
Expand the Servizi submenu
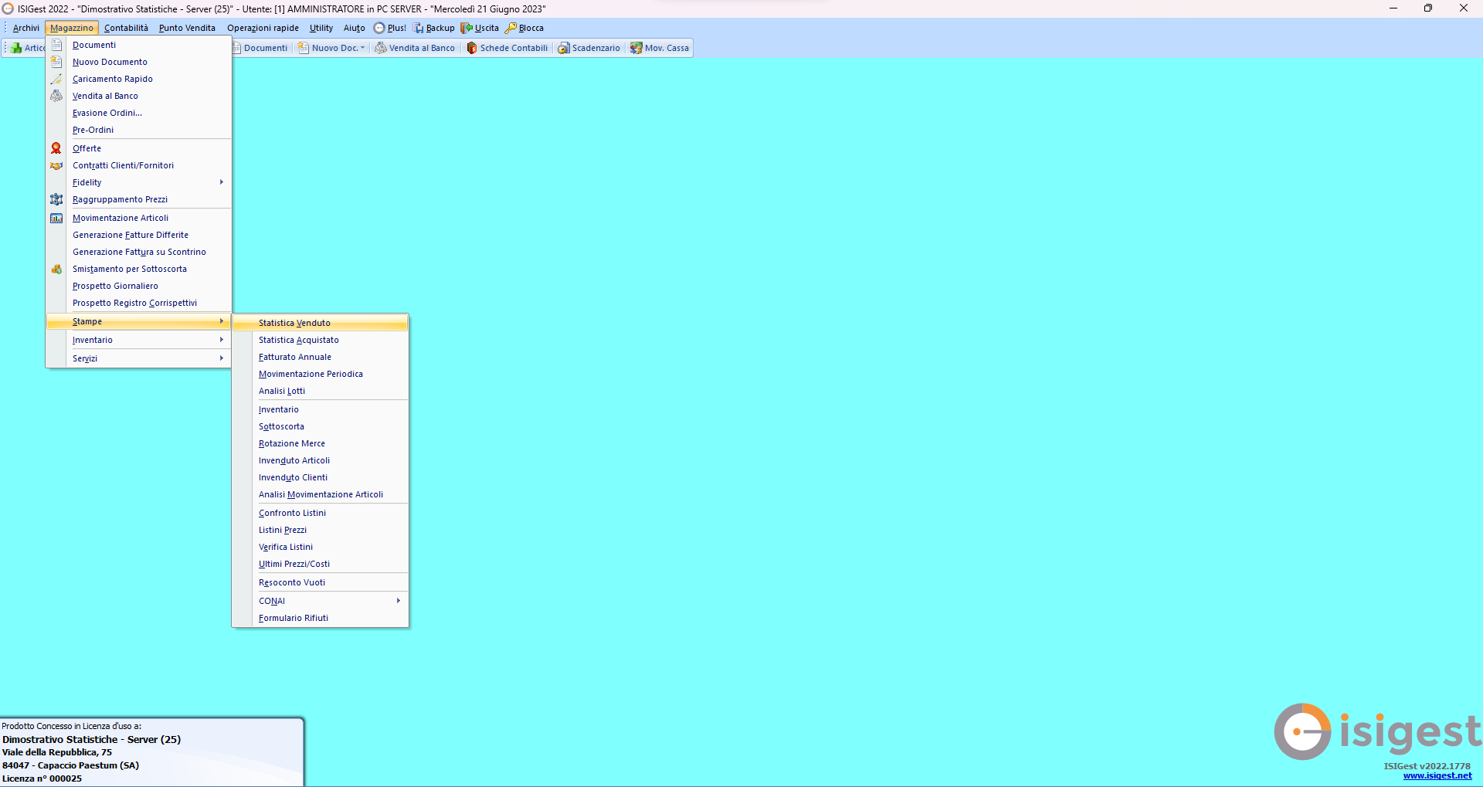pos(139,358)
